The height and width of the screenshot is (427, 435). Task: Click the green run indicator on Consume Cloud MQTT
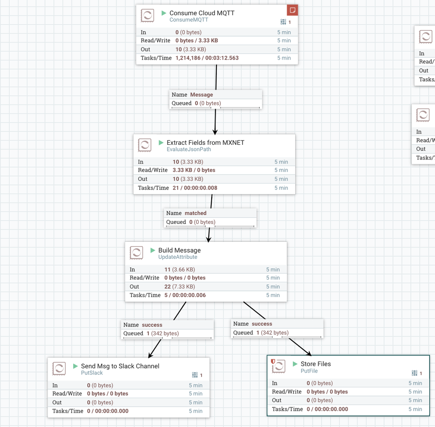click(x=164, y=13)
